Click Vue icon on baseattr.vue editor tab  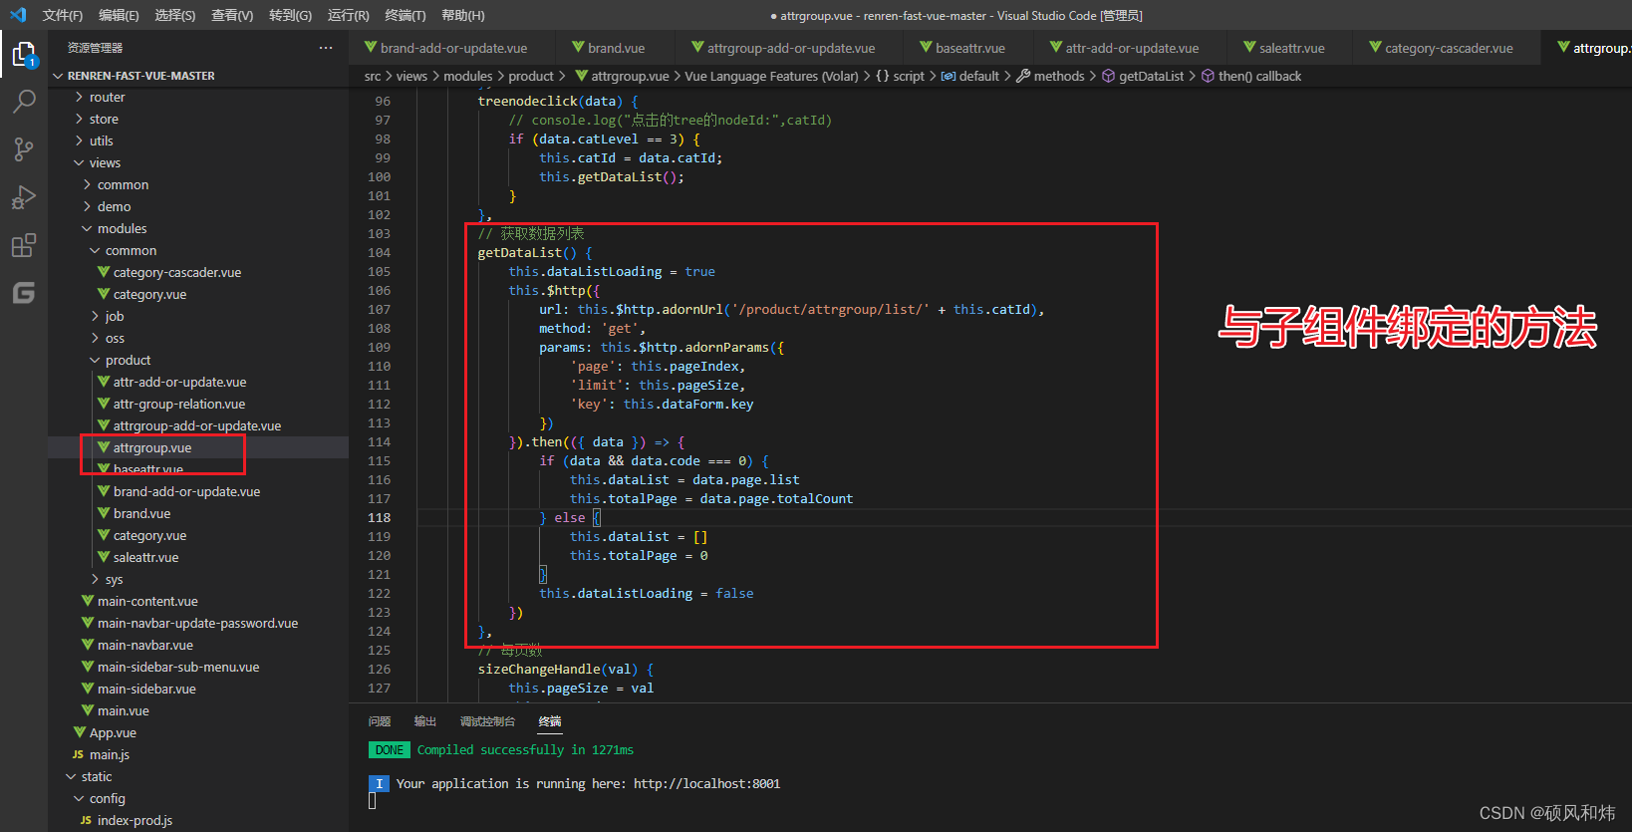click(926, 47)
